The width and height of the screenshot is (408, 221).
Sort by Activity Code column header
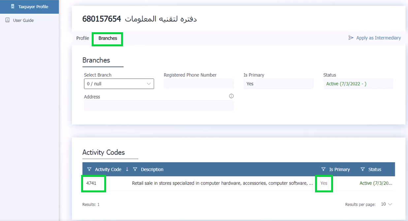(108, 169)
